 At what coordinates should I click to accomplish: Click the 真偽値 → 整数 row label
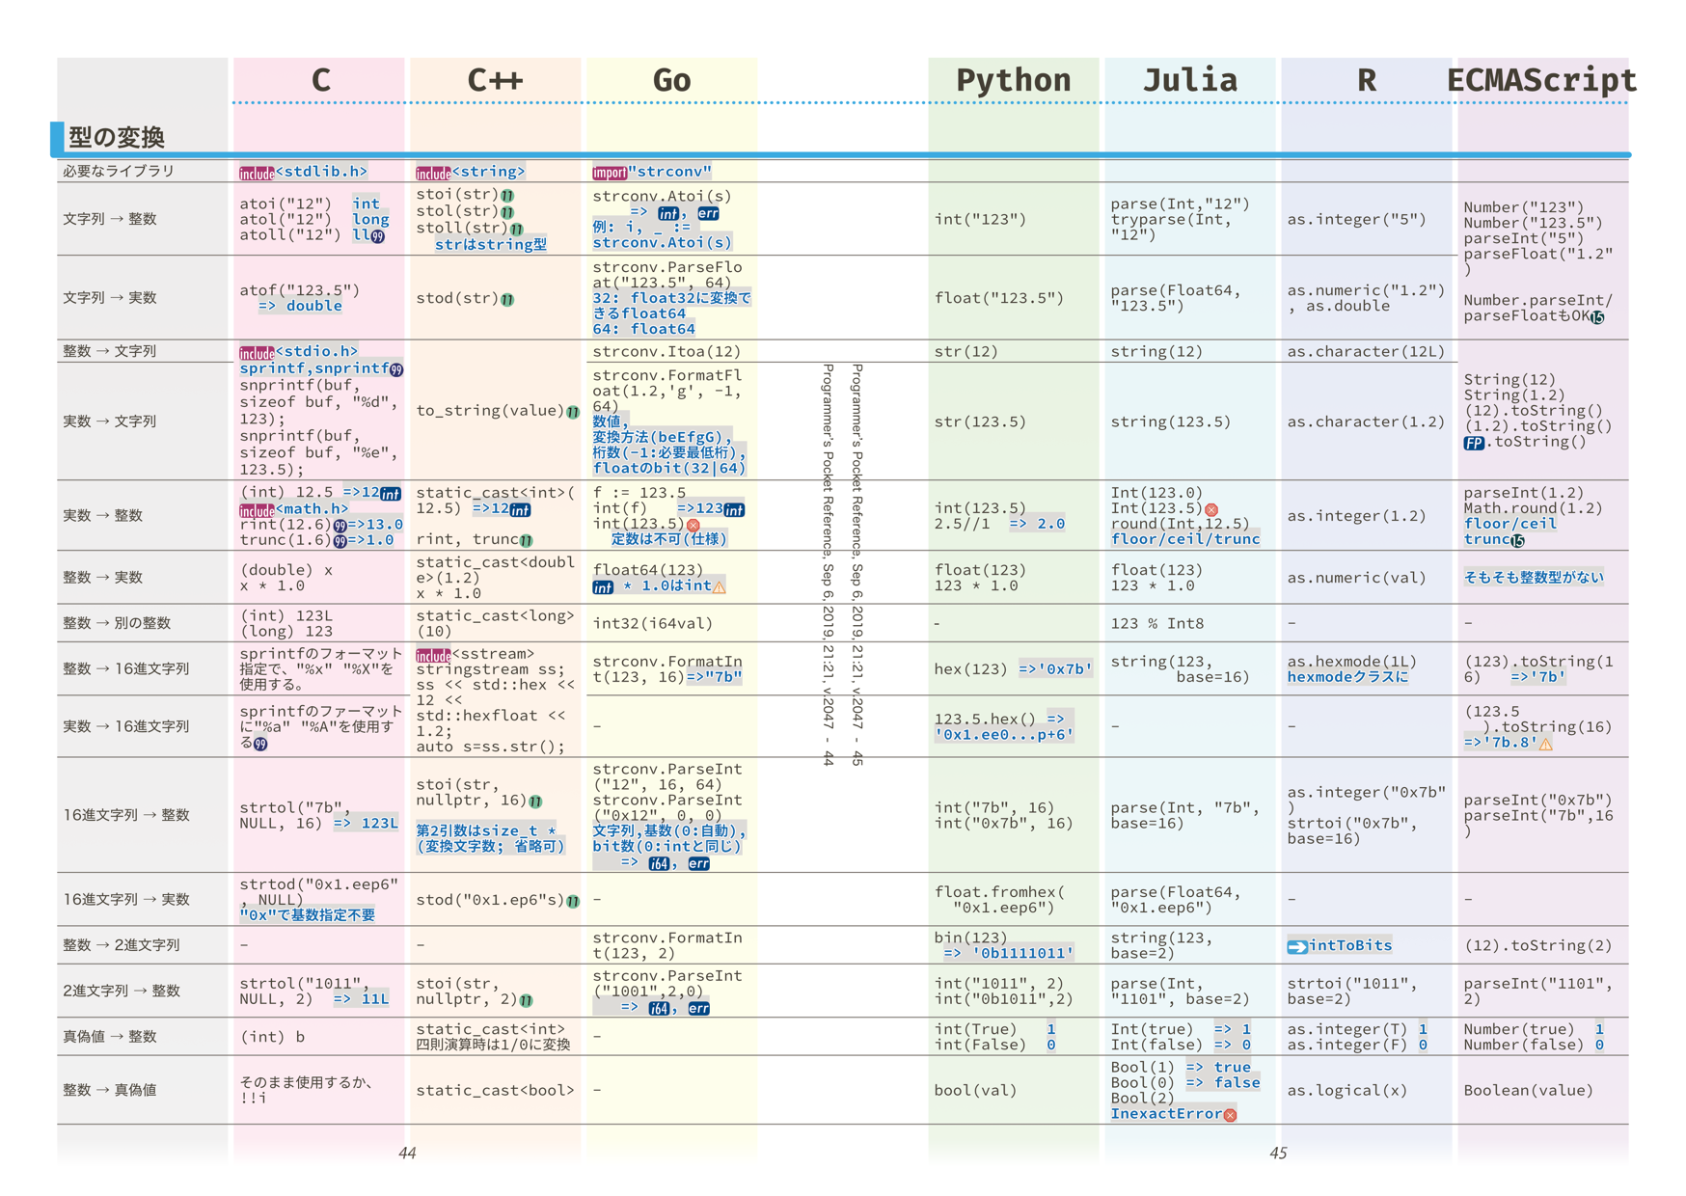[x=110, y=1037]
